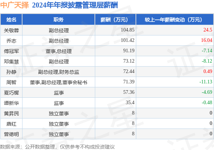Screen dimensions: 214x150
Task: Select the name cell 唐红
Action: coord(11,124)
